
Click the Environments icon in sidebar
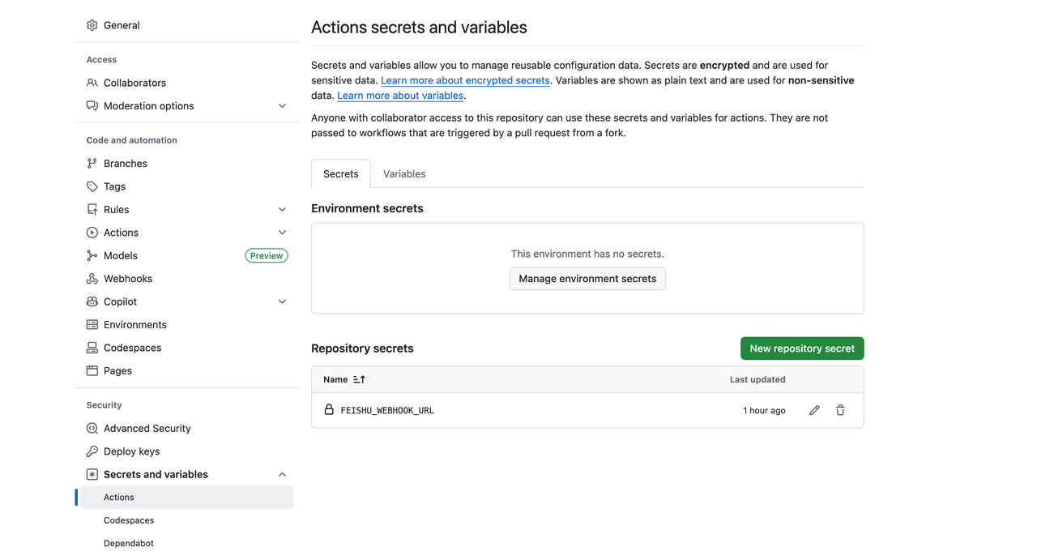[92, 325]
